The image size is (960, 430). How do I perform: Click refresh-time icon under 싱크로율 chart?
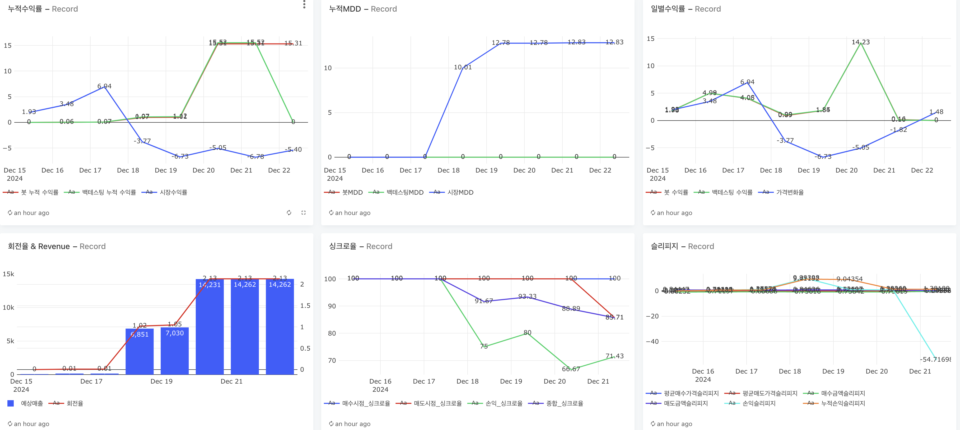331,424
